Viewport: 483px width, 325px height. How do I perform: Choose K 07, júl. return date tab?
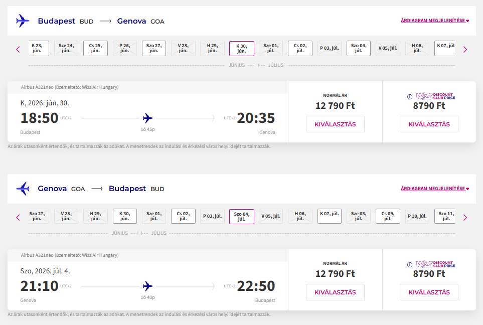coord(330,216)
